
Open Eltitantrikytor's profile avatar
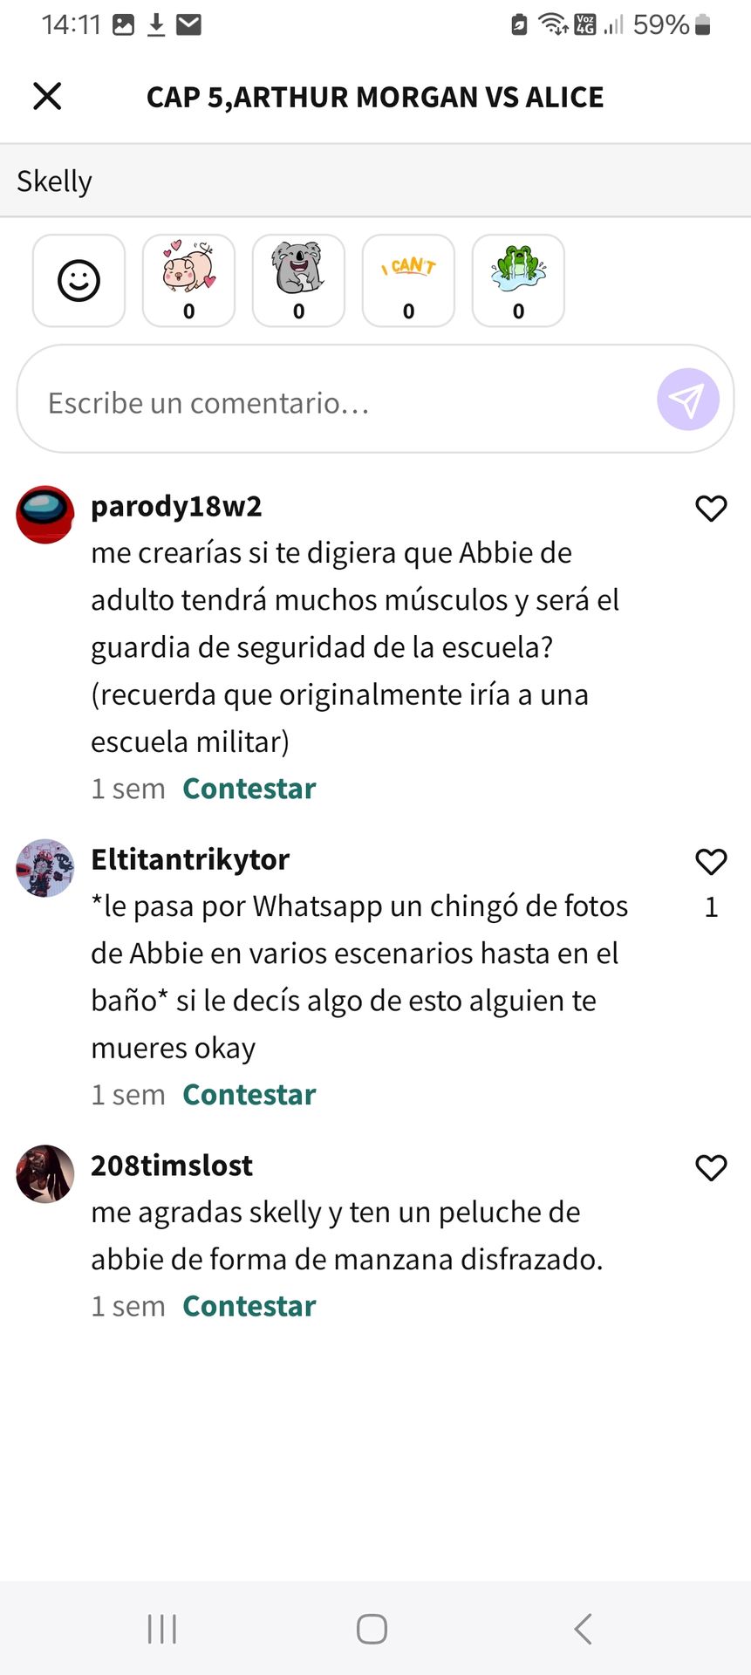pyautogui.click(x=45, y=868)
